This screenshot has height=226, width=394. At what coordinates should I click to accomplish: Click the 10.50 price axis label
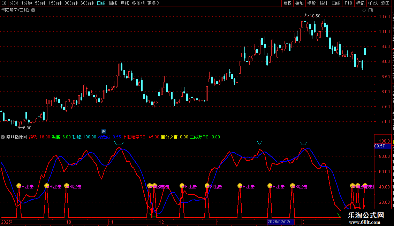(x=384, y=17)
